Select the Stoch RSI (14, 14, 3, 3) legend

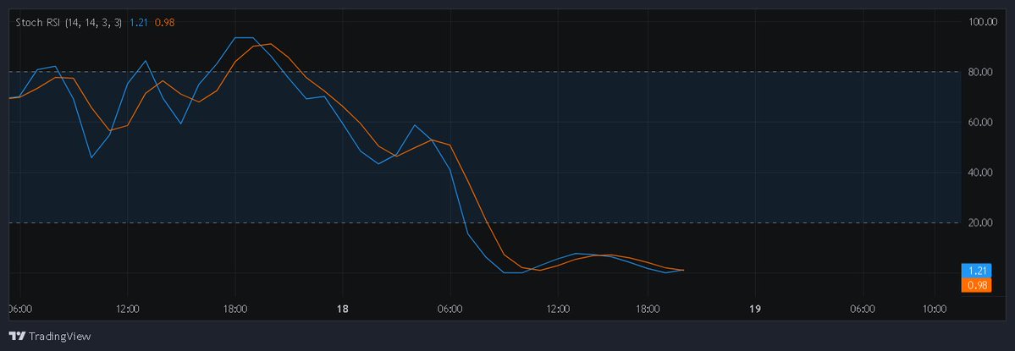(69, 23)
